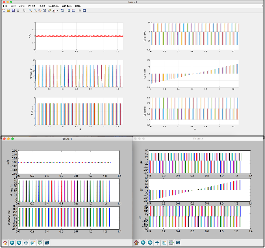Open the Tools menu
This screenshot has height=248, width=265.
click(x=41, y=6)
